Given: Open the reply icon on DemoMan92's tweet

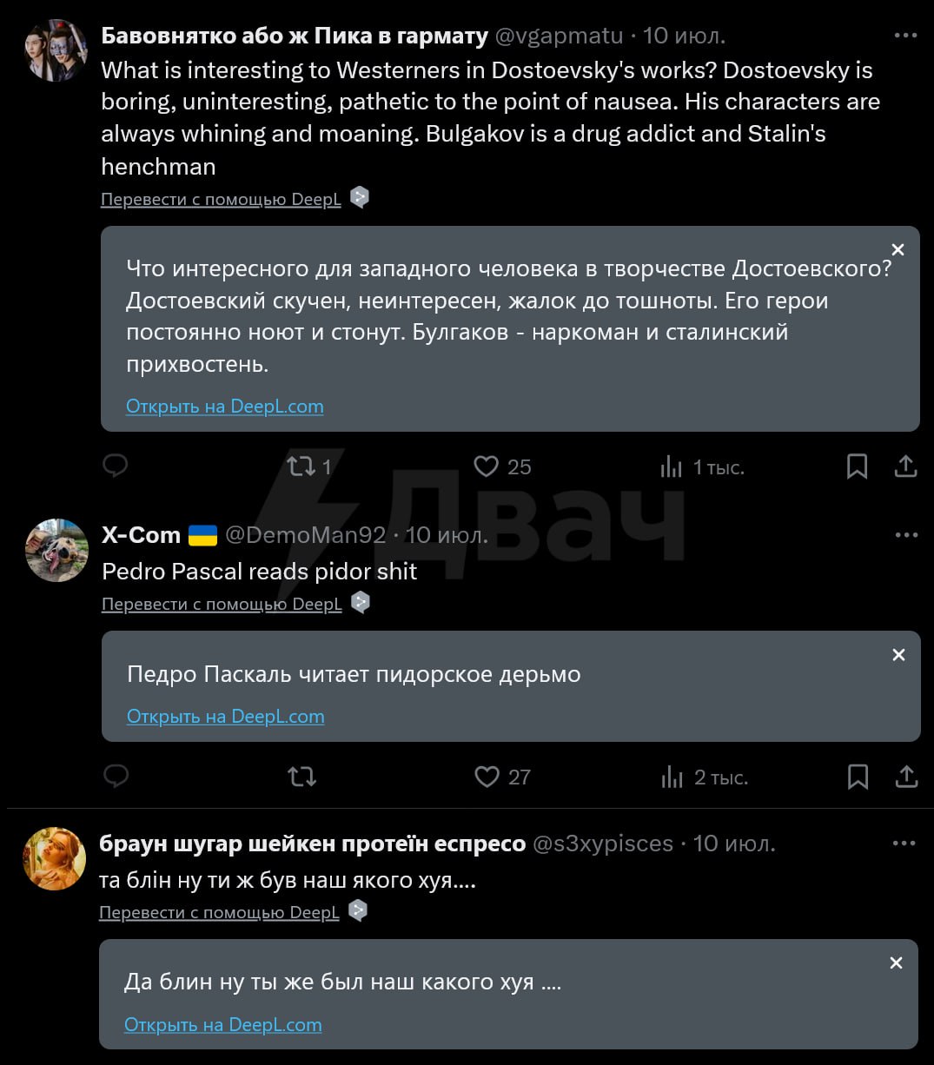Looking at the screenshot, I should pyautogui.click(x=116, y=777).
